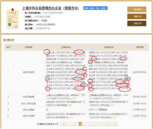The height and width of the screenshot is (129, 153).
Task: Expand 更多 in row 3 变更前内容
Action: 70,105
